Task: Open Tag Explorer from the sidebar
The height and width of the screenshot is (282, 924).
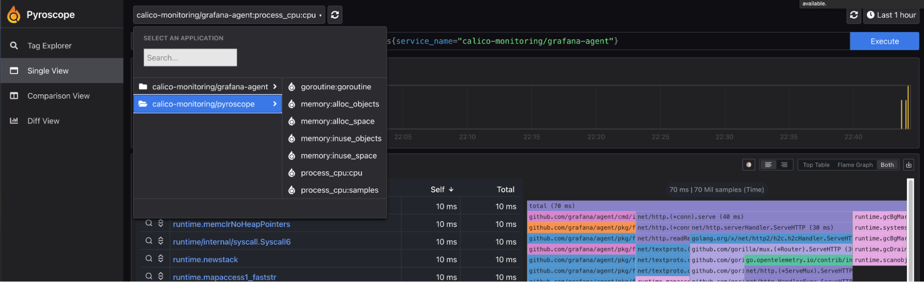Action: click(x=49, y=46)
